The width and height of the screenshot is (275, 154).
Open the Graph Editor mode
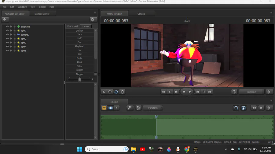(x=117, y=108)
